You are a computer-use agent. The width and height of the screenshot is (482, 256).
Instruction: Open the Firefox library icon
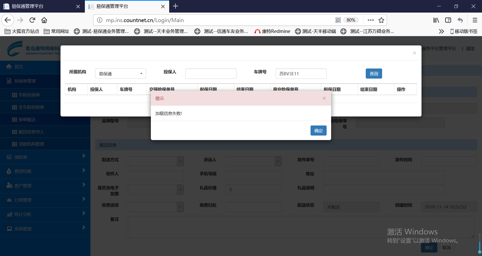pyautogui.click(x=436, y=20)
